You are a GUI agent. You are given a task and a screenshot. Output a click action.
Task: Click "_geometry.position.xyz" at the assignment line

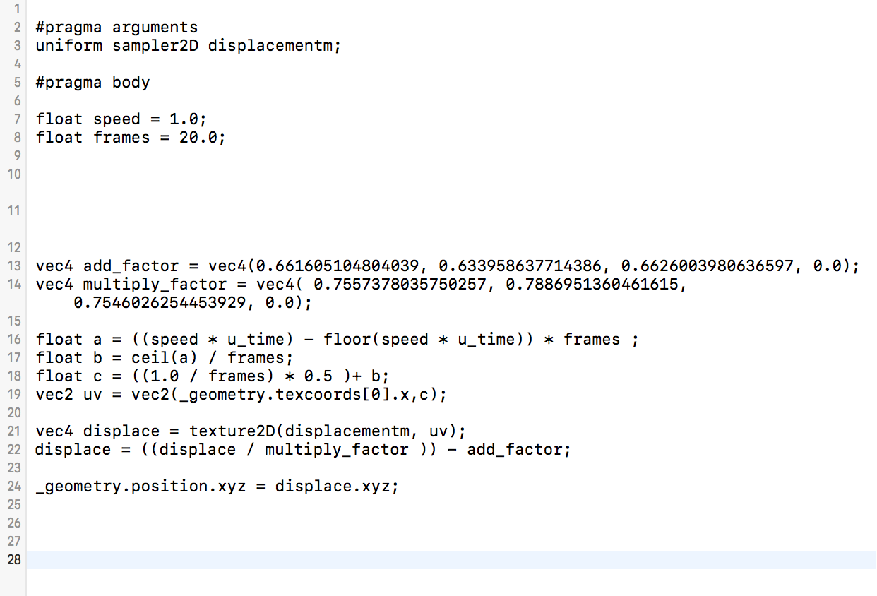[x=141, y=486]
